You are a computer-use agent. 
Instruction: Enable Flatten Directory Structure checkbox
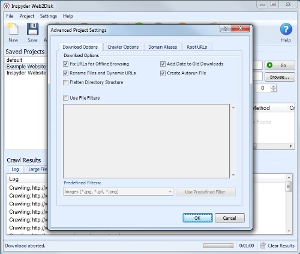coord(65,82)
